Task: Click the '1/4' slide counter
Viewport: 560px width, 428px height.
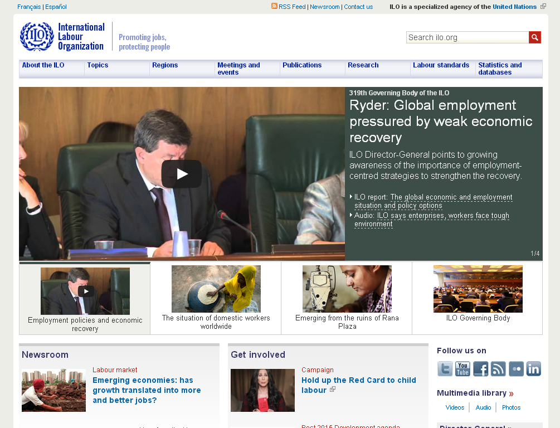Action: 535,254
